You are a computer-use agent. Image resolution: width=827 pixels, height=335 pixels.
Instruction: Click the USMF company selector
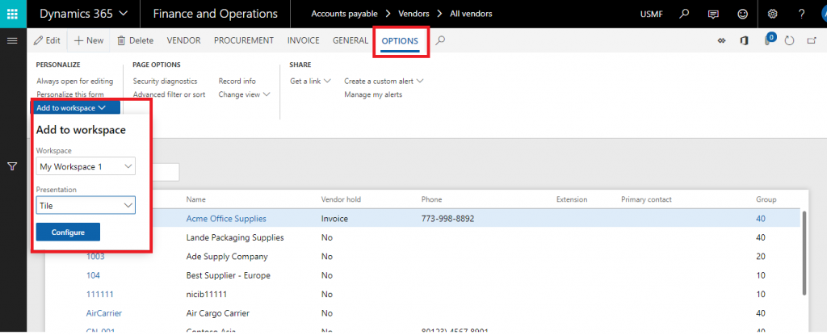point(652,14)
